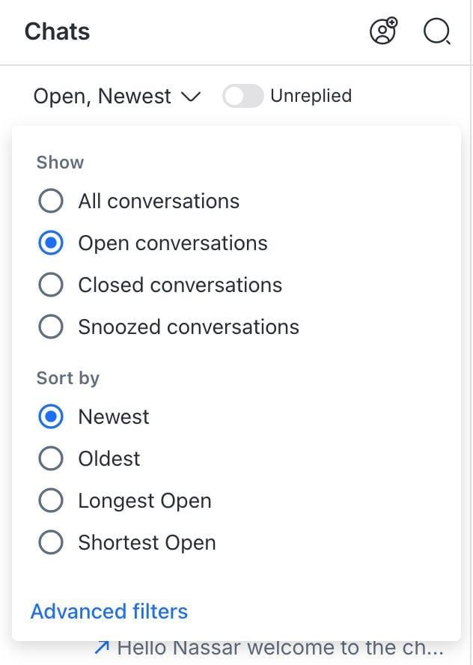The width and height of the screenshot is (473, 665).
Task: Choose Closed conversations
Action: (x=51, y=285)
